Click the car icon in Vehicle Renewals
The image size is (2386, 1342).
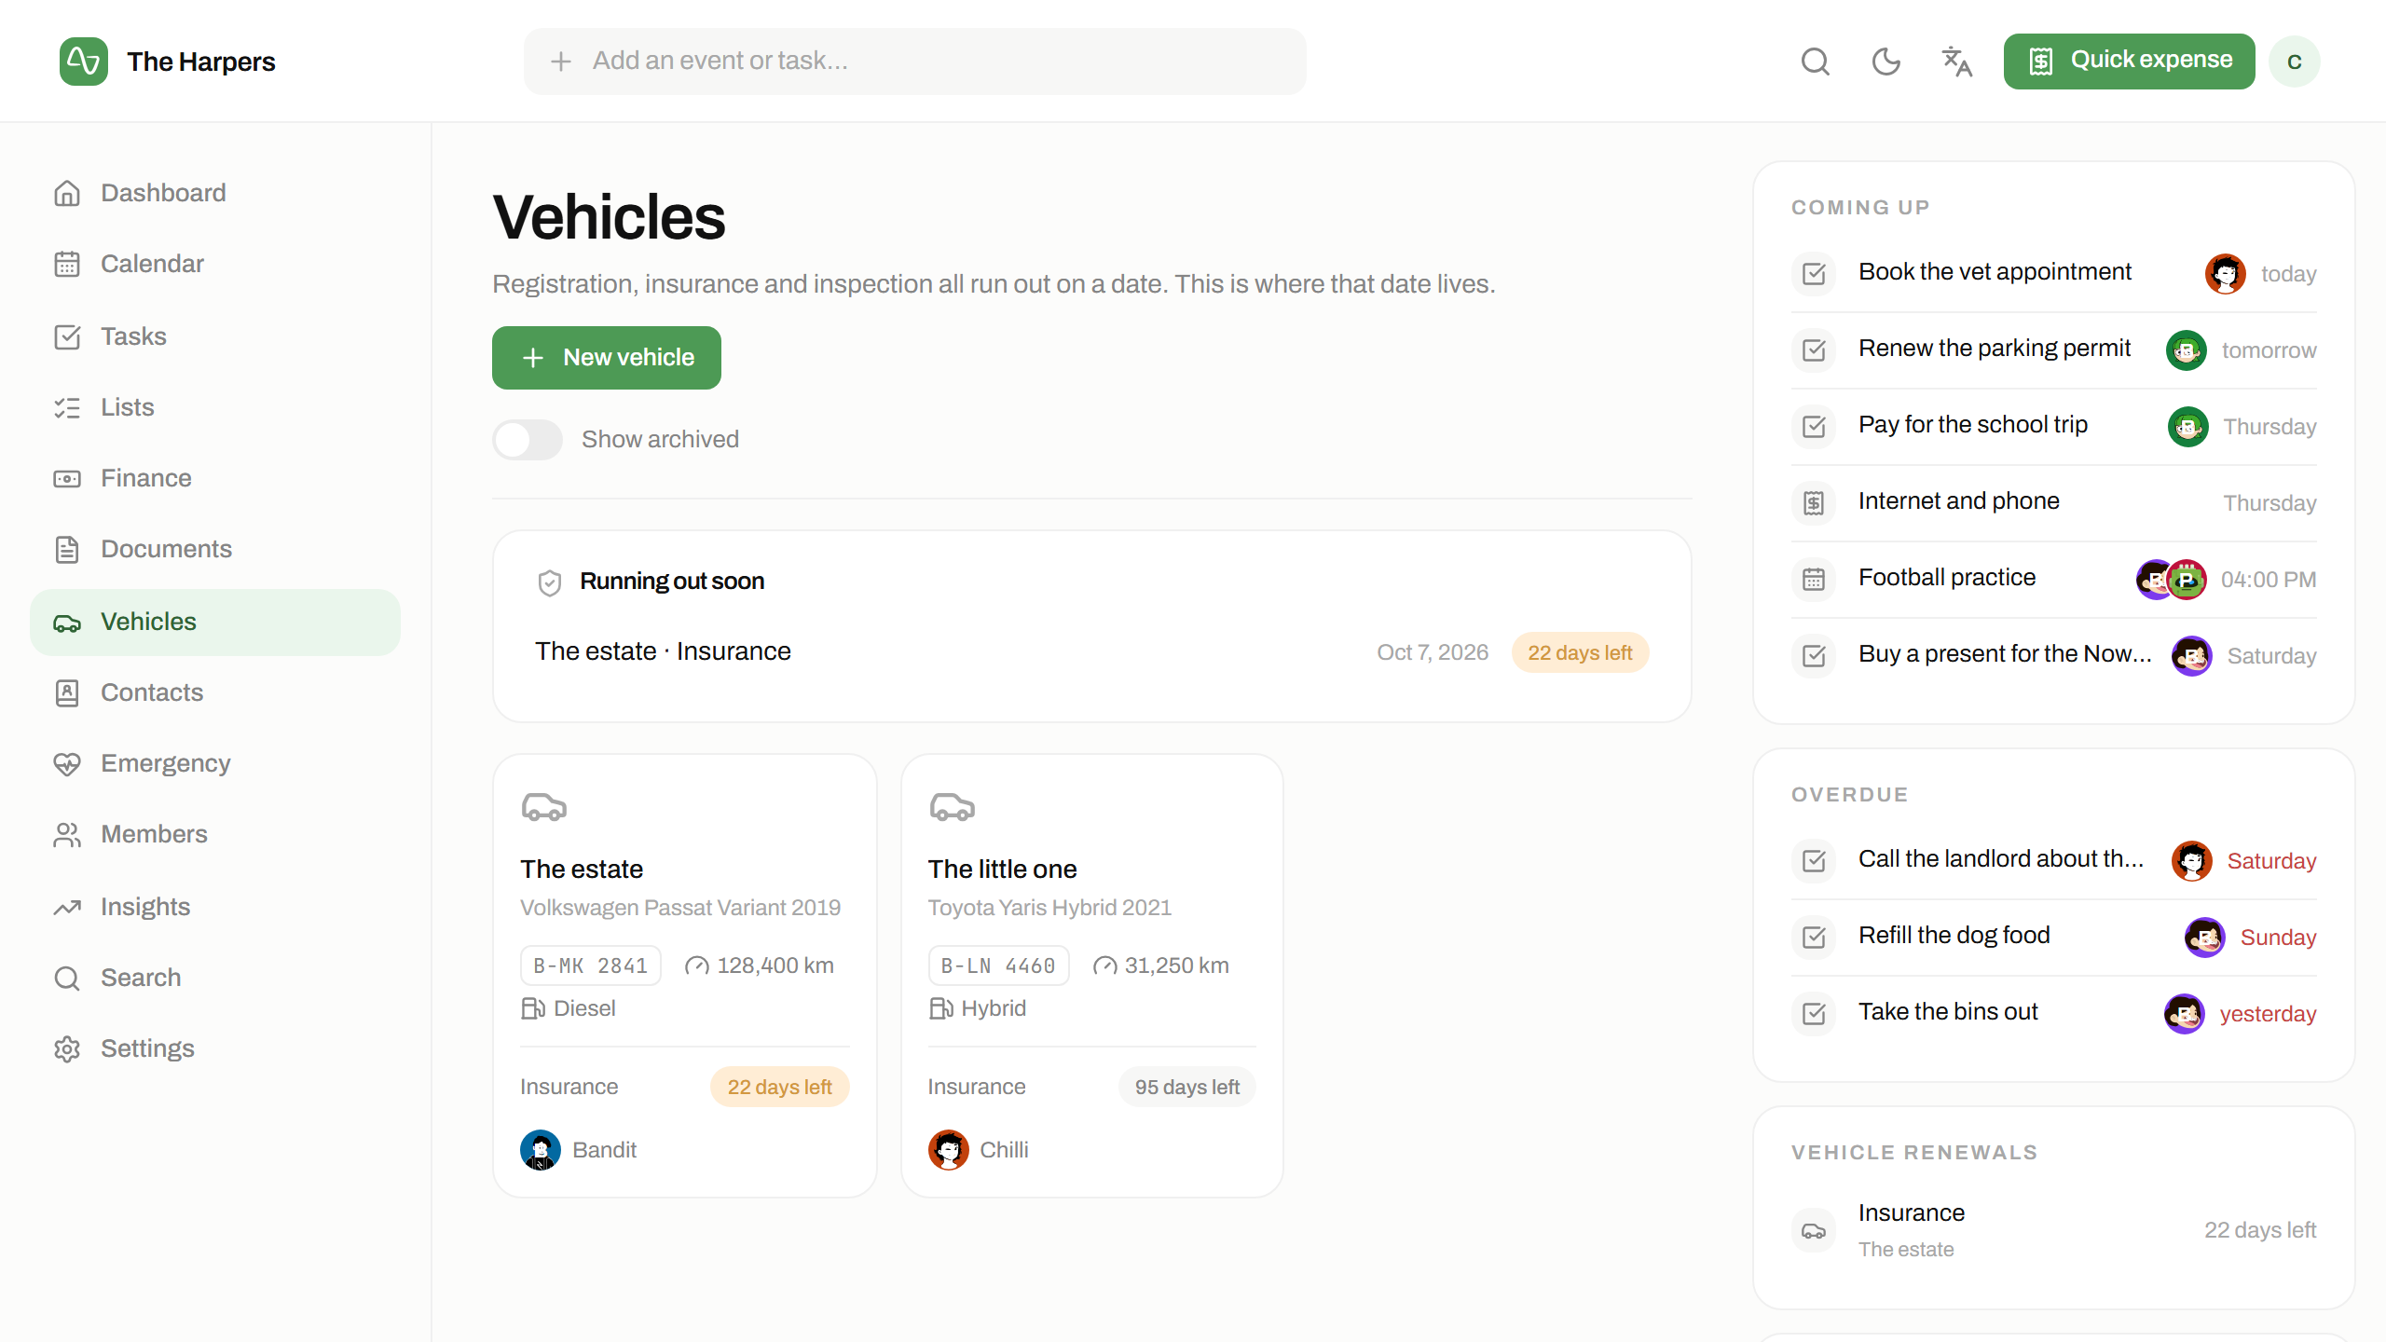[x=1814, y=1230]
